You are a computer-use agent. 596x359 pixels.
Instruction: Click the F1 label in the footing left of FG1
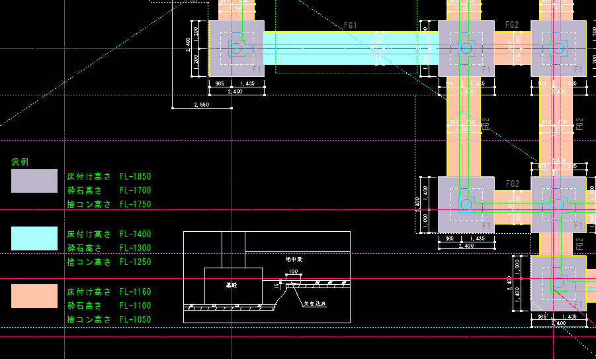tap(257, 70)
